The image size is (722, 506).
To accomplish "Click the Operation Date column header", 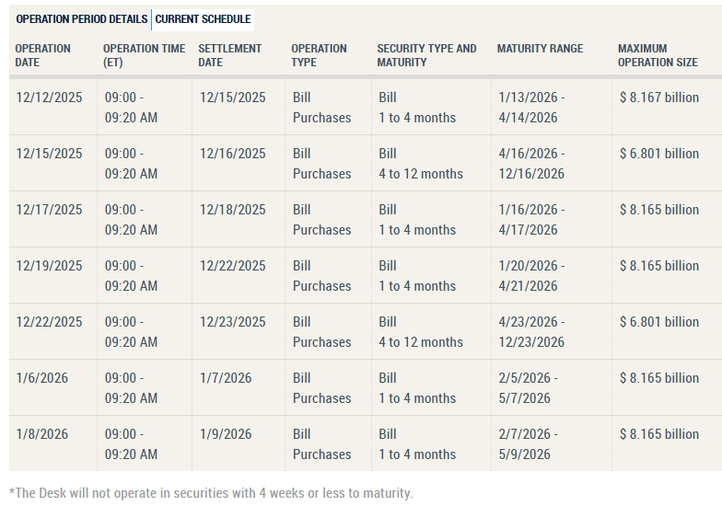I will [43, 55].
